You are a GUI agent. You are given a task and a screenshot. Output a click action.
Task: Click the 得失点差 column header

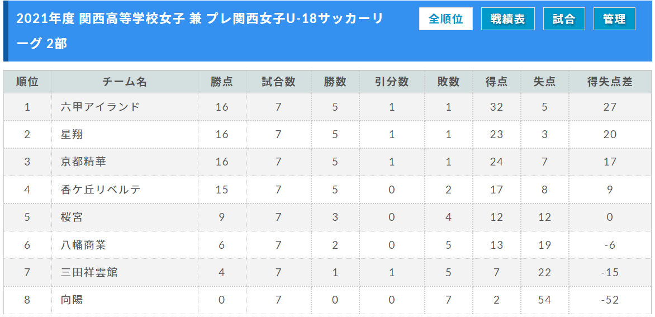click(x=610, y=82)
